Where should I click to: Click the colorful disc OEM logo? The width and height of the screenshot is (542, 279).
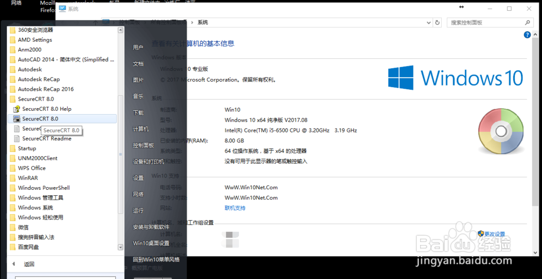click(x=501, y=131)
